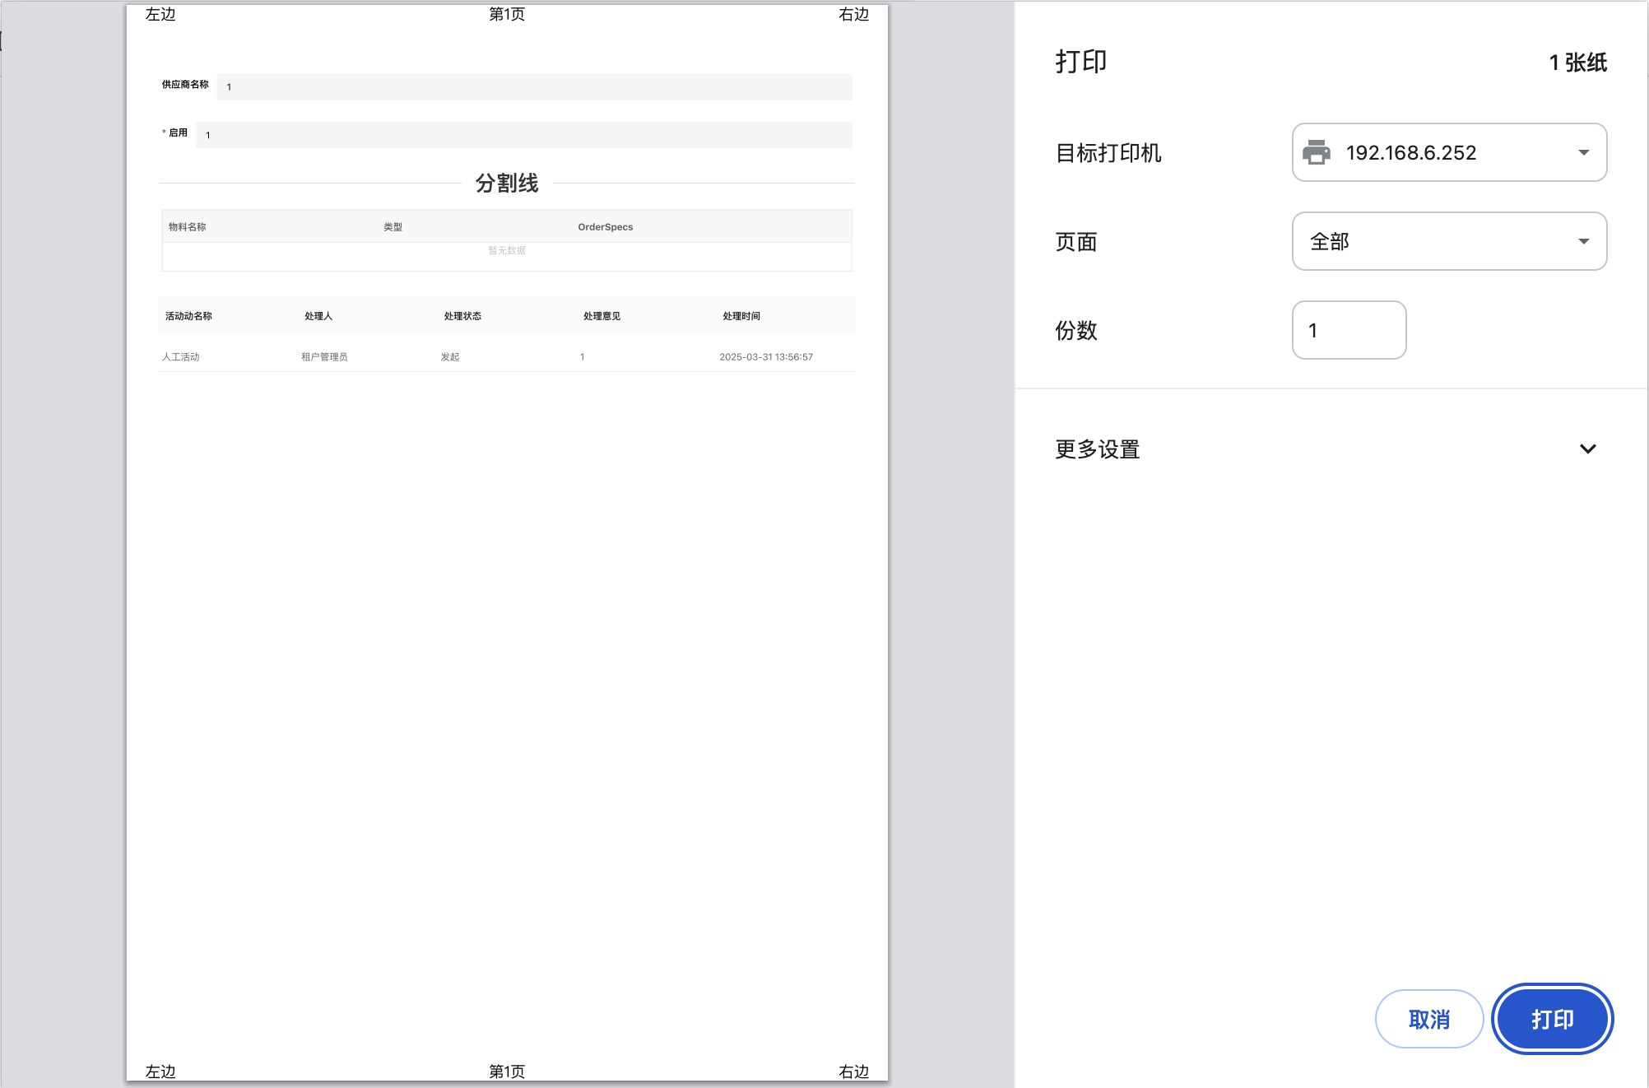Click the More settings label
Image resolution: width=1649 pixels, height=1088 pixels.
tap(1097, 449)
